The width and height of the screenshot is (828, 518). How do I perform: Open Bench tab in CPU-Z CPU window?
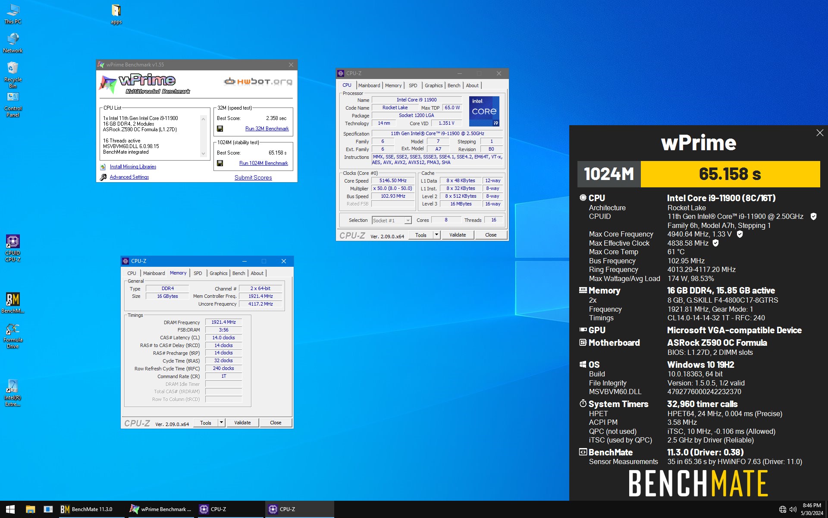click(454, 85)
